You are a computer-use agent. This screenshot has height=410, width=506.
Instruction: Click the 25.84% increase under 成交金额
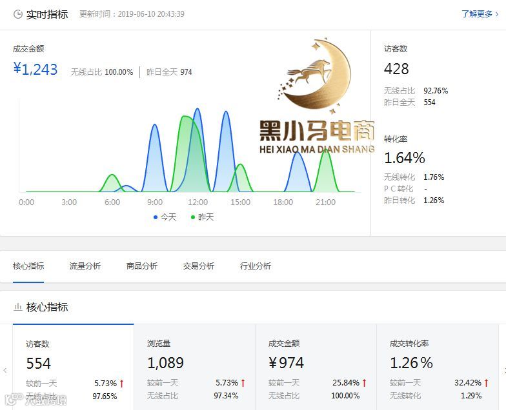[x=350, y=383]
